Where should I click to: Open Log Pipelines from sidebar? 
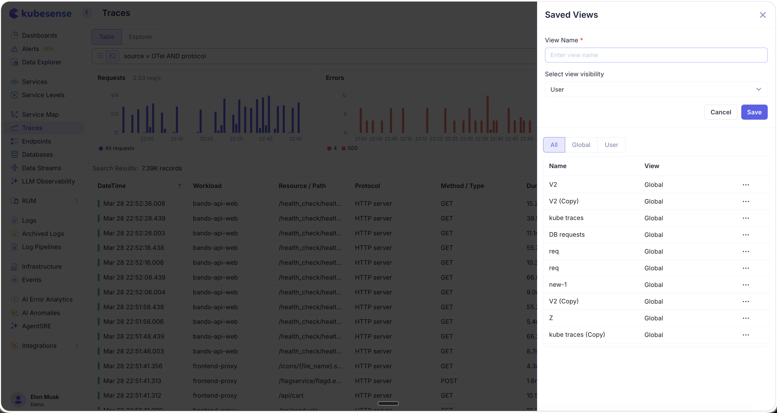click(41, 247)
